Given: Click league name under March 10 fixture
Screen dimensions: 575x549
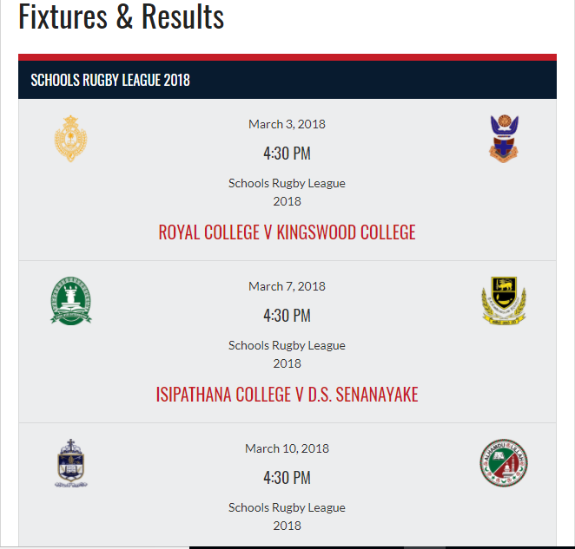Looking at the screenshot, I should tap(287, 516).
